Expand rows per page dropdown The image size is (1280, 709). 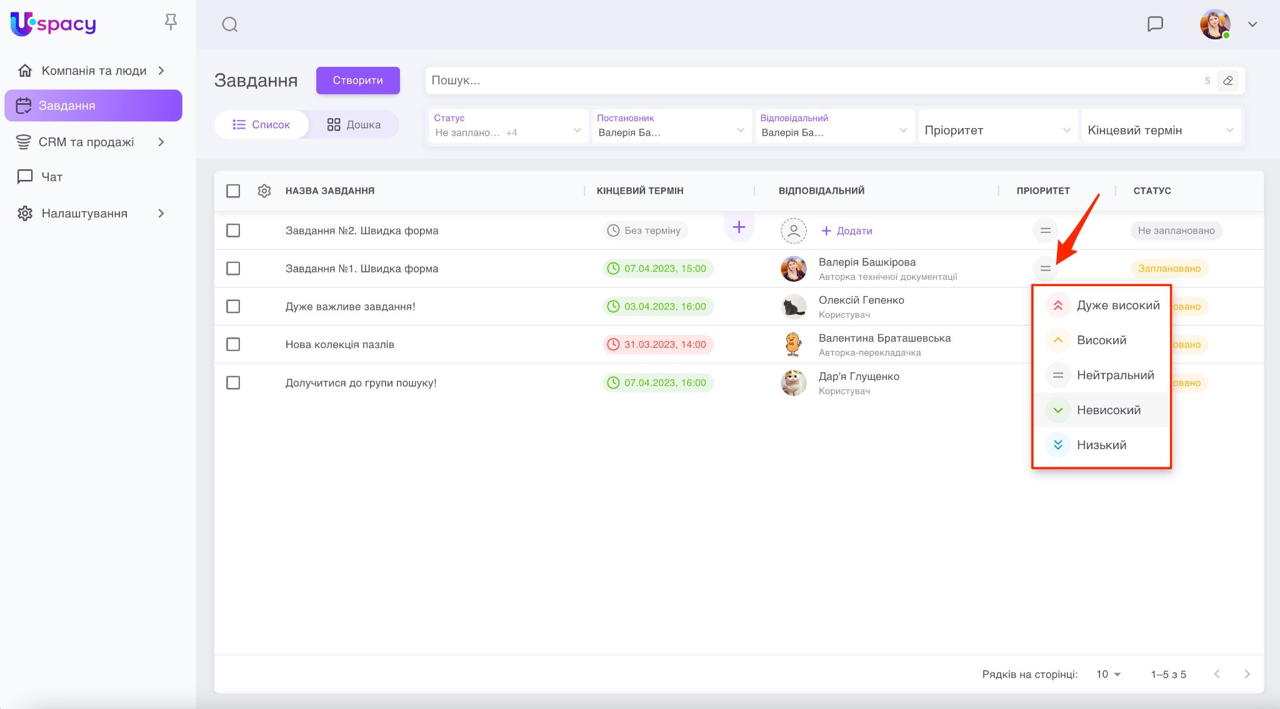click(1109, 674)
